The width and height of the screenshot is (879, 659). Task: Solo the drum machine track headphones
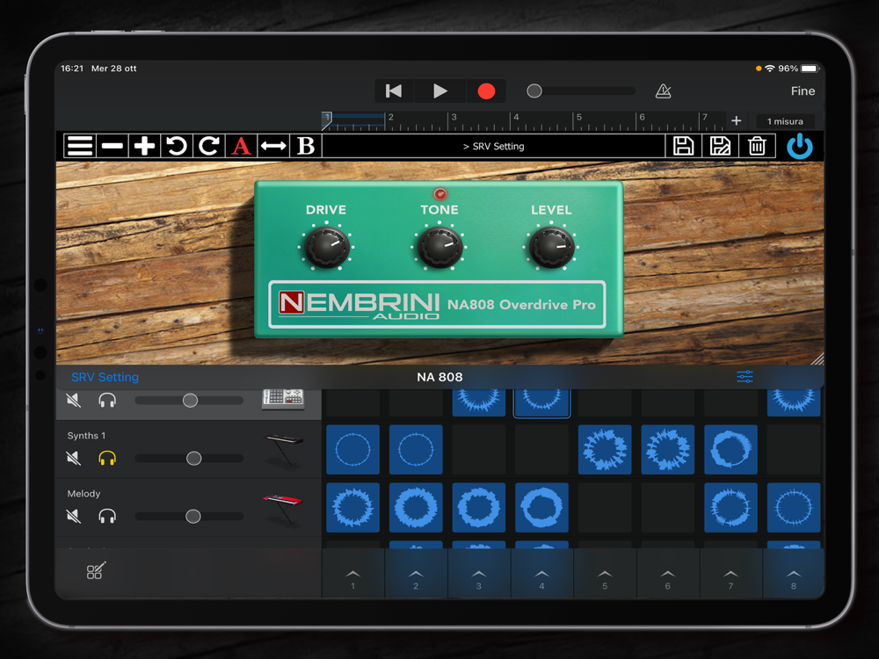107,400
